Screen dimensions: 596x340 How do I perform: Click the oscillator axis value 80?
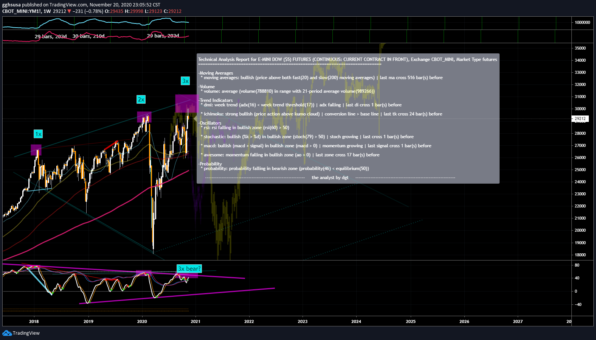pyautogui.click(x=577, y=265)
